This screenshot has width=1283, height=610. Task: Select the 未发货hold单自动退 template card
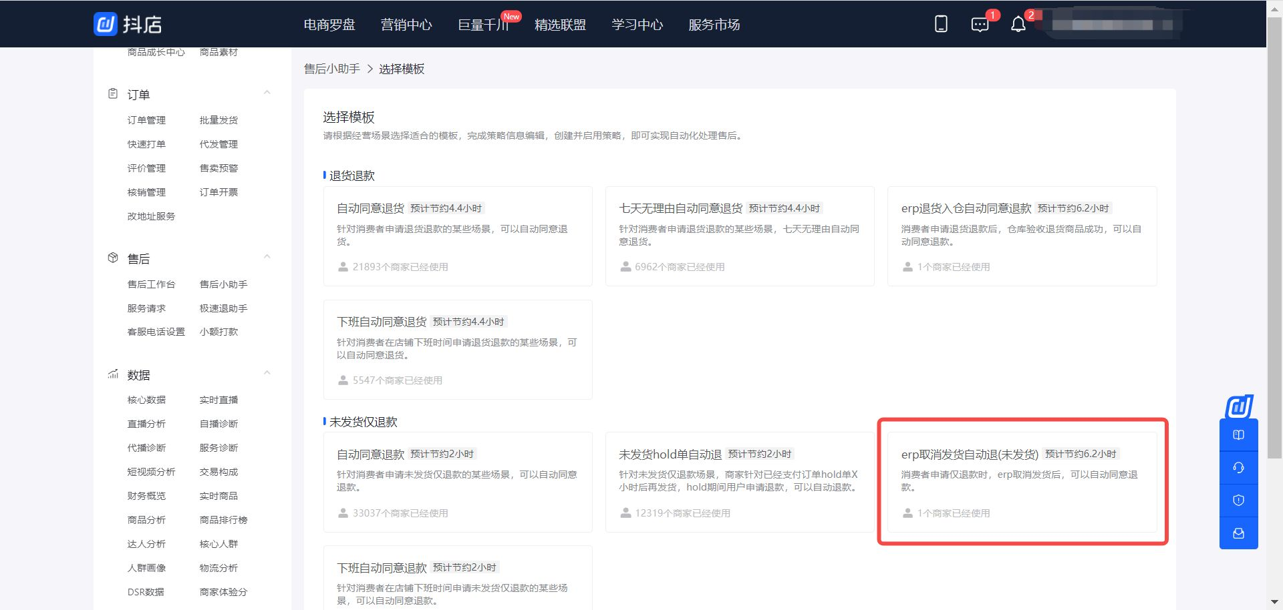click(x=740, y=482)
